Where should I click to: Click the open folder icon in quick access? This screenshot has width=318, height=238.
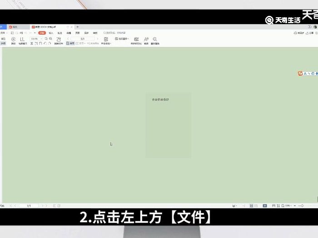pyautogui.click(x=12, y=33)
